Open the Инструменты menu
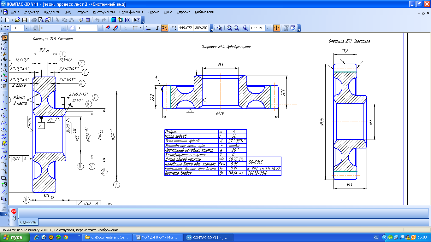The height and width of the screenshot is (242, 431). 104,12
